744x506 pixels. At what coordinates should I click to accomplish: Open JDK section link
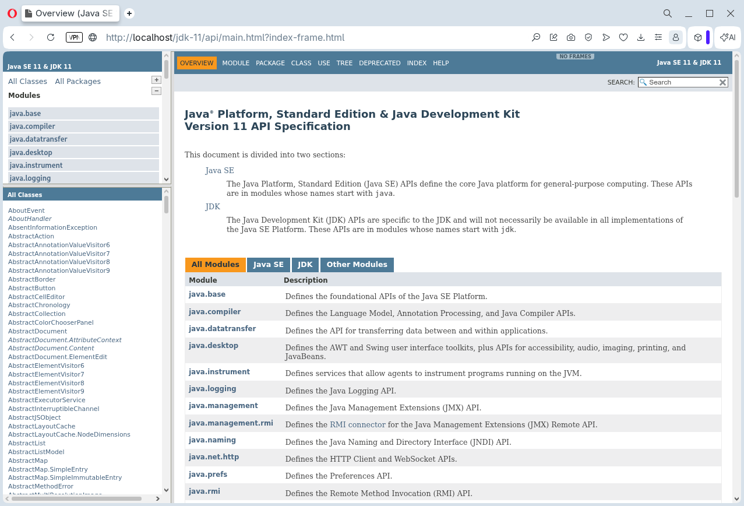pos(213,207)
